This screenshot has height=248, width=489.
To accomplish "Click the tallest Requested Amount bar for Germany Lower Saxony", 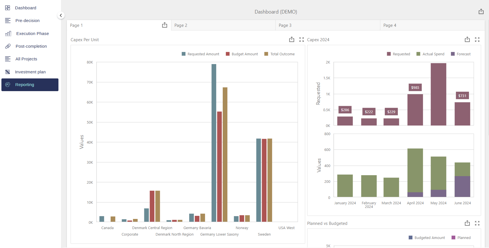I will (214, 143).
